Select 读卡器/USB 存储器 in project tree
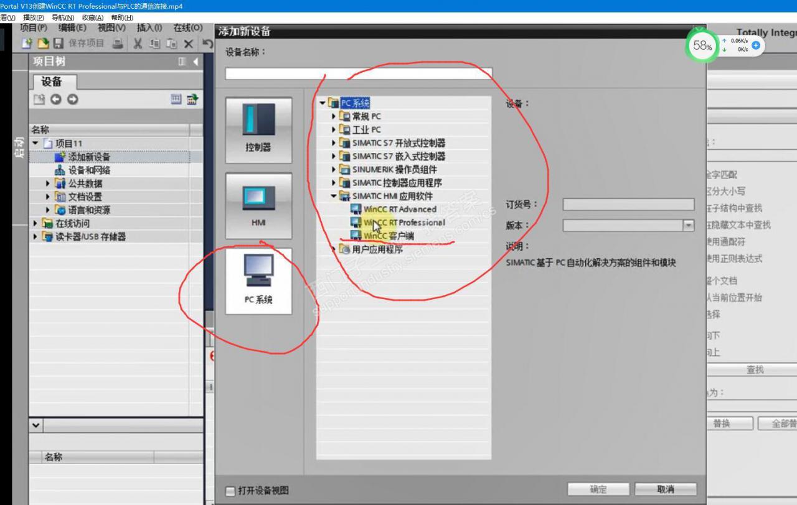The height and width of the screenshot is (505, 797). click(x=91, y=236)
